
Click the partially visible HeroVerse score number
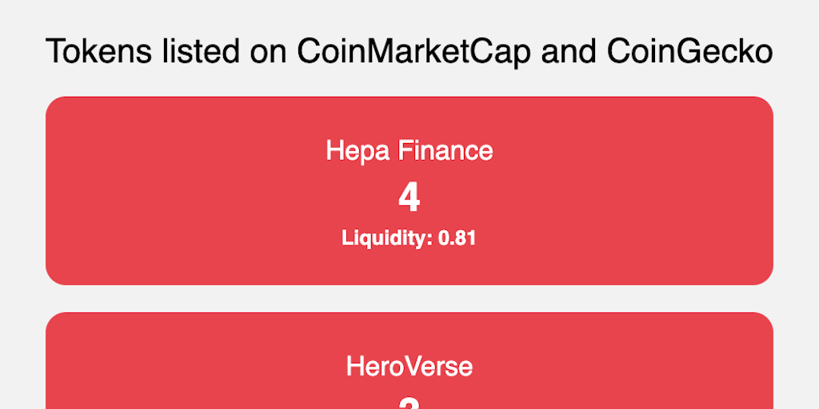click(409, 403)
